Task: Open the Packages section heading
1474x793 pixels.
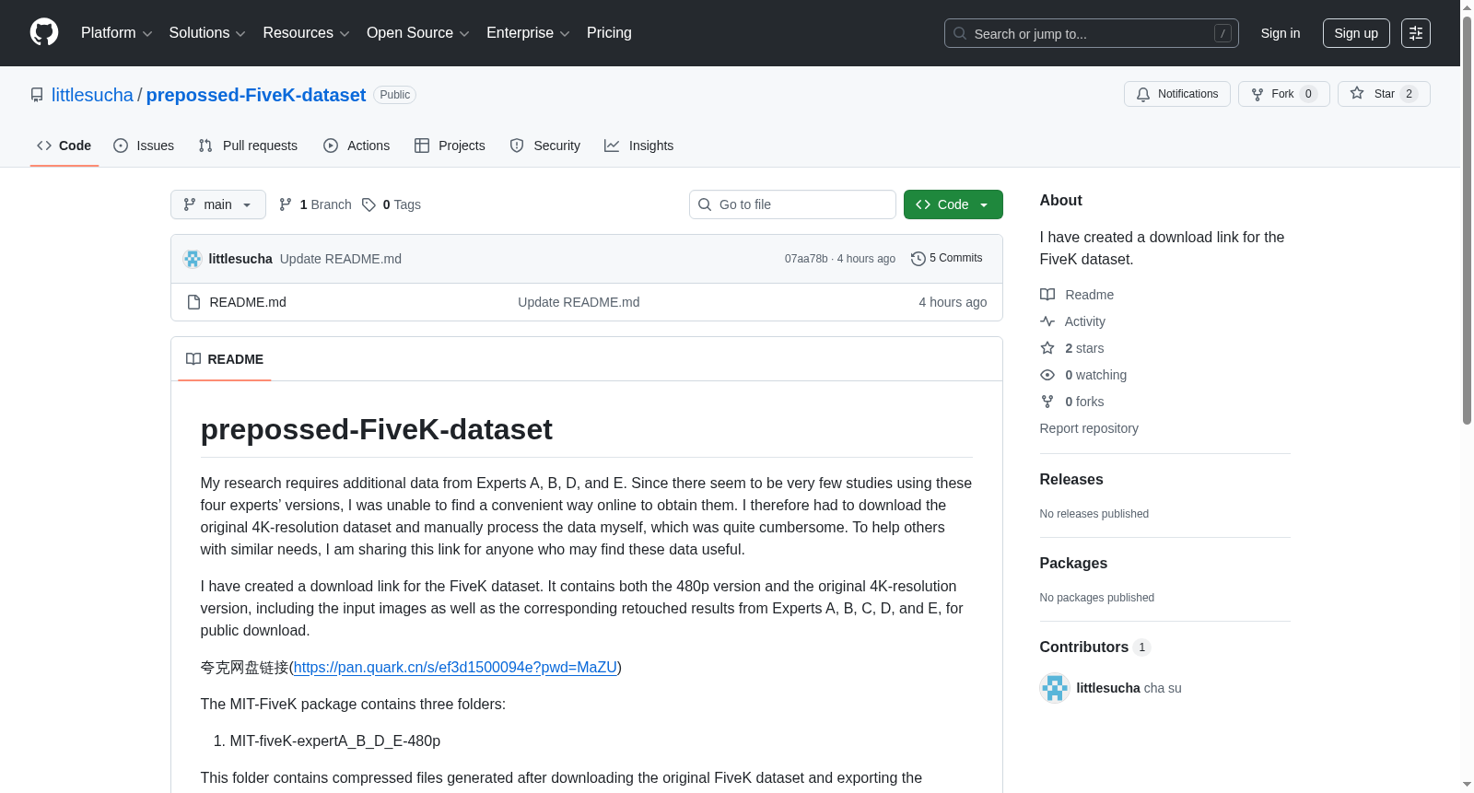Action: click(x=1073, y=563)
